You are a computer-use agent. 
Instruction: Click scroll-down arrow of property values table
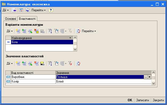coord(153,84)
